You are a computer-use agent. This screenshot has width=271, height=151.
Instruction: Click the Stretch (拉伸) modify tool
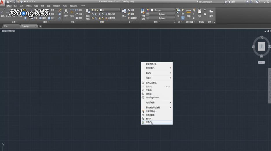34,18
